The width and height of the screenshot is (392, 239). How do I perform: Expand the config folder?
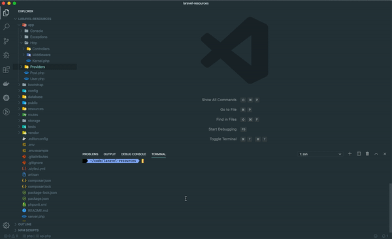tap(33, 91)
